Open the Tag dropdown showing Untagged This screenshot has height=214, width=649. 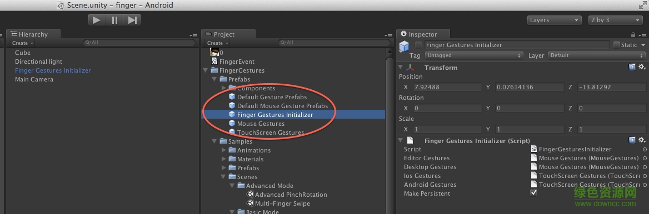point(474,55)
